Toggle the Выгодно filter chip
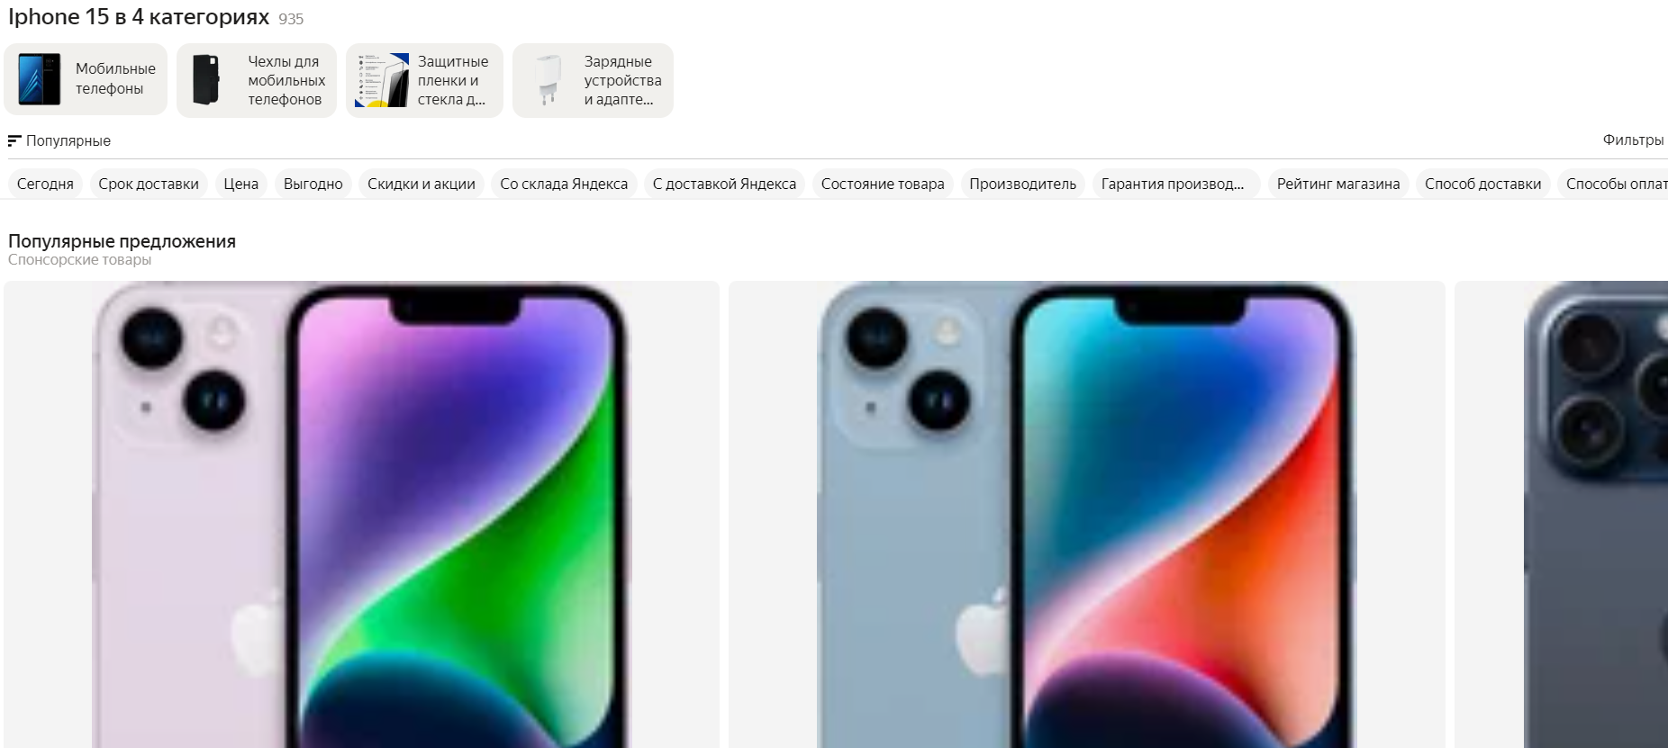1668x748 pixels. [313, 184]
